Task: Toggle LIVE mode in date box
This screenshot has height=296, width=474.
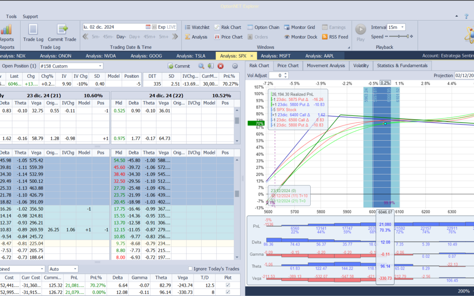Action: point(172,27)
